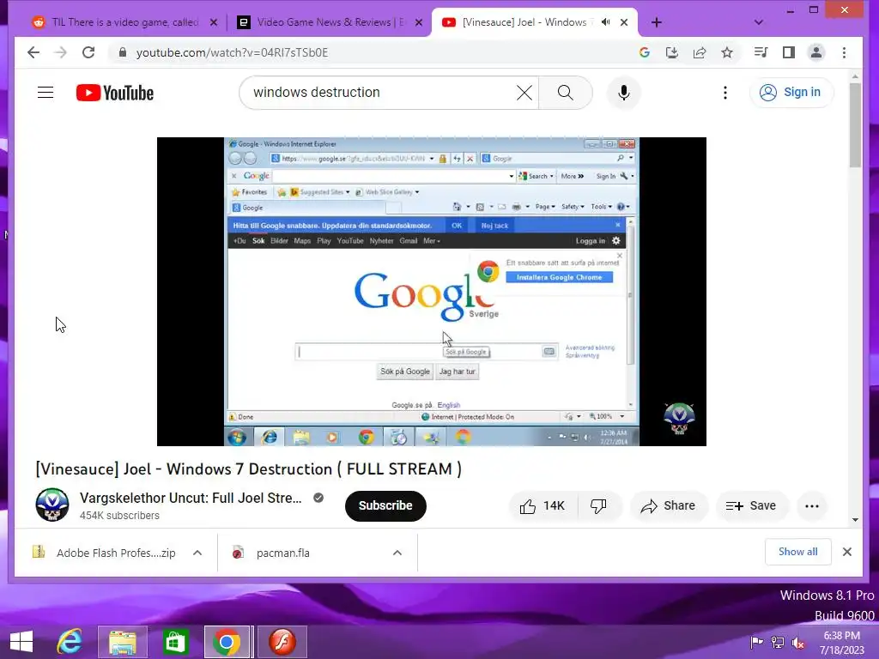Go to YouTube home via logo
Screen dimensions: 879x659
coord(115,93)
